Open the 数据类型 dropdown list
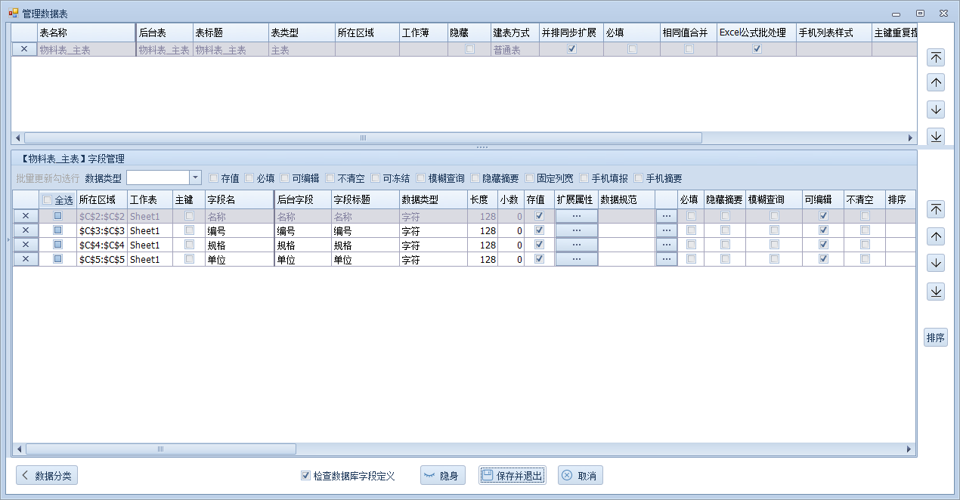960x500 pixels. (x=195, y=178)
